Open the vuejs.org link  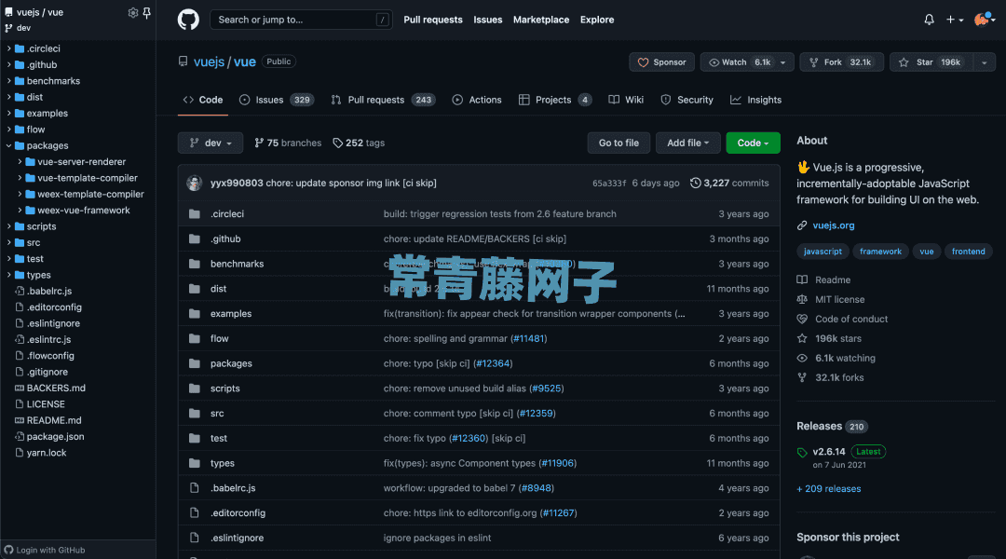click(834, 225)
